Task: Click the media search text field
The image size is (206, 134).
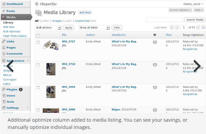Action: (164, 20)
